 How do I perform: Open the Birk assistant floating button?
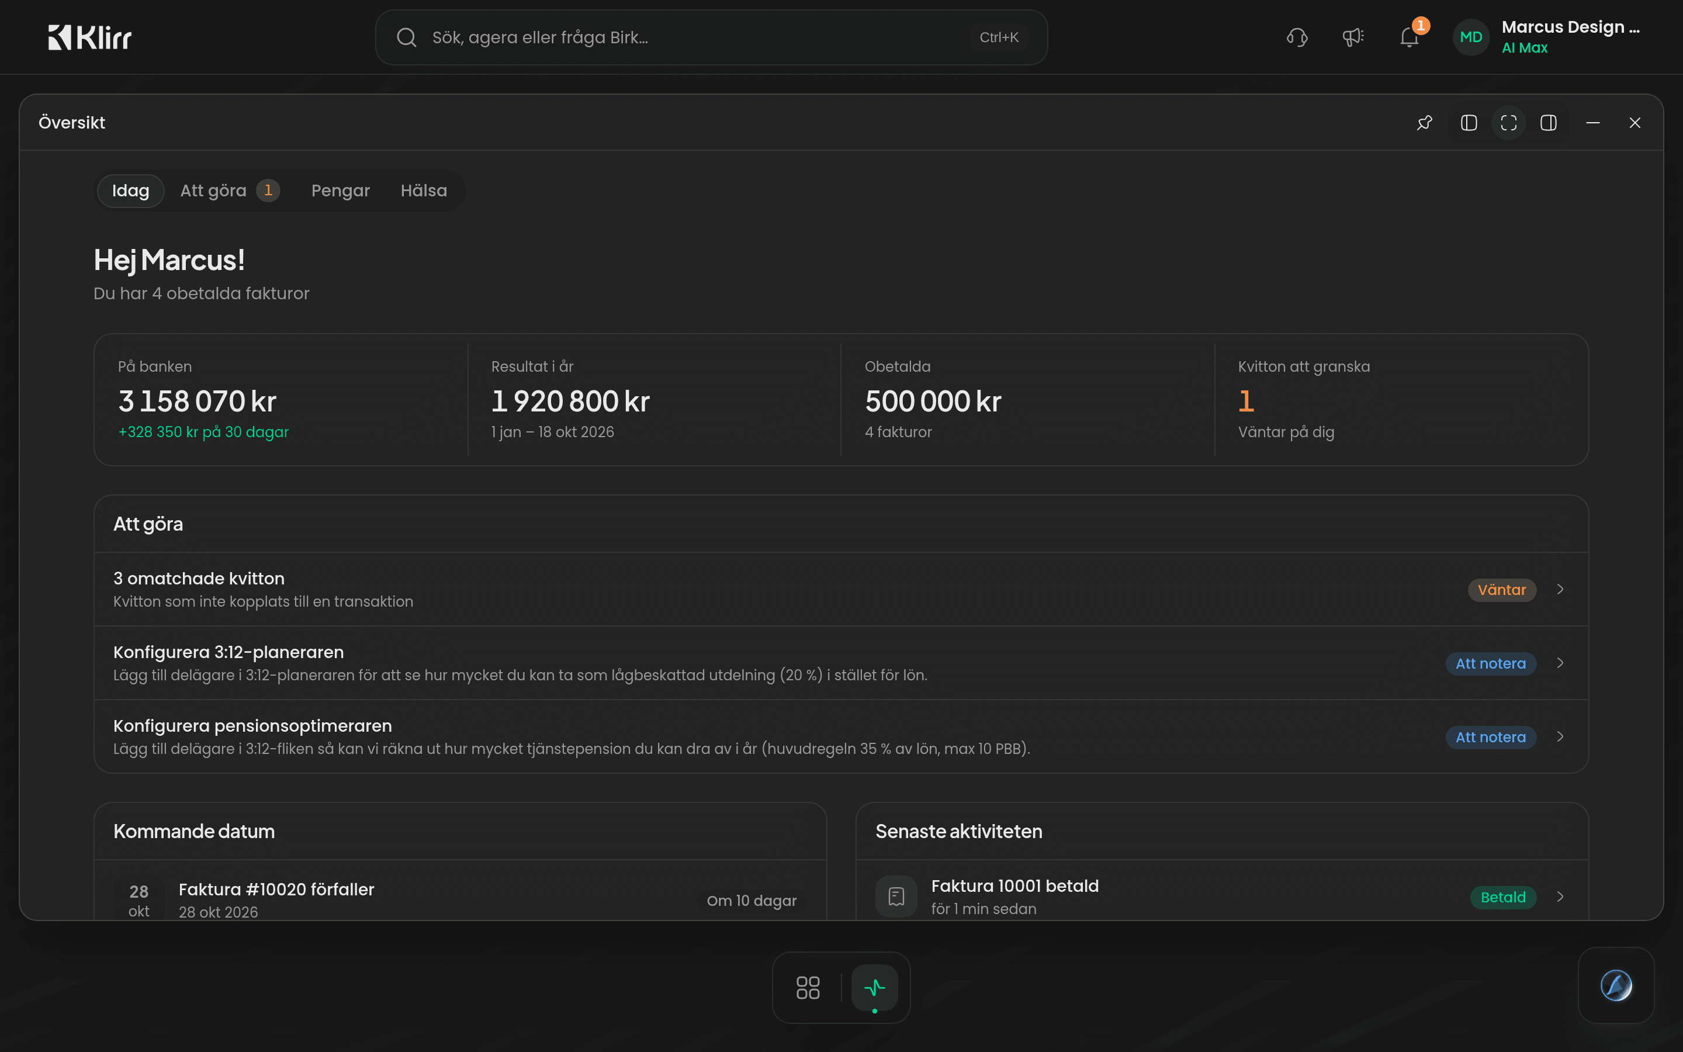pyautogui.click(x=1616, y=985)
